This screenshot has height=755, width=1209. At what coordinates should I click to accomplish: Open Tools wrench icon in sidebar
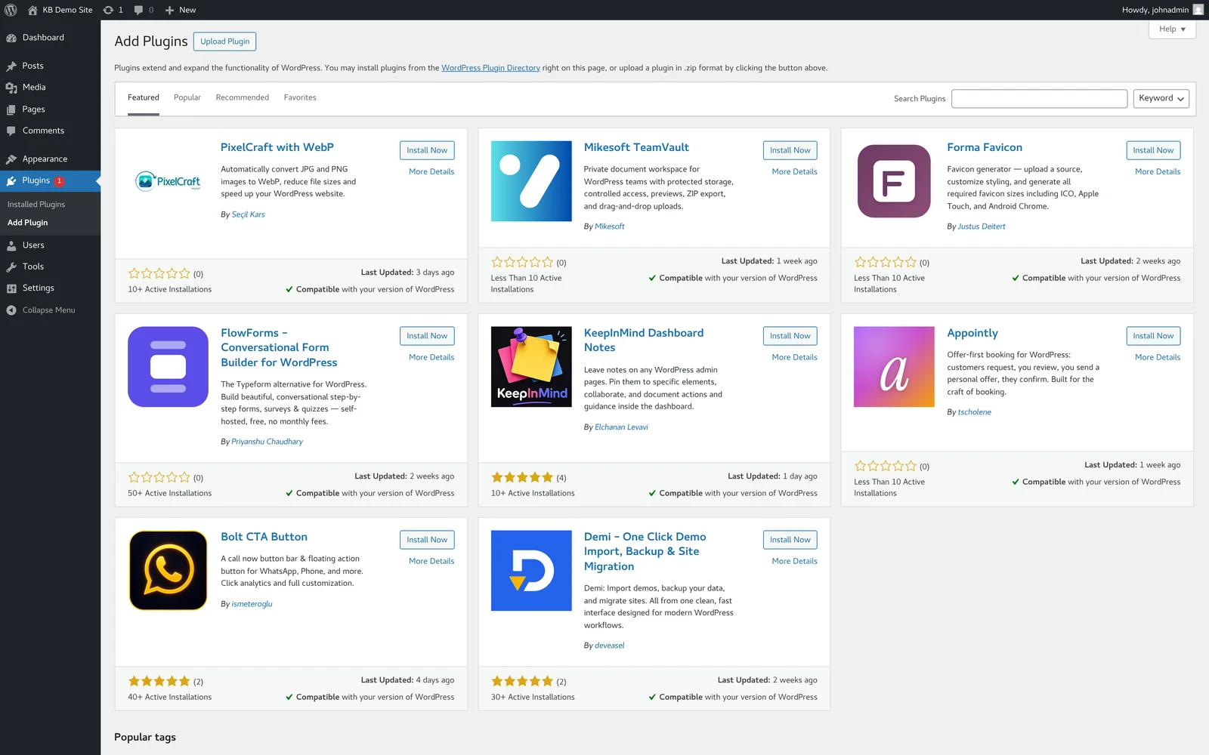(11, 267)
